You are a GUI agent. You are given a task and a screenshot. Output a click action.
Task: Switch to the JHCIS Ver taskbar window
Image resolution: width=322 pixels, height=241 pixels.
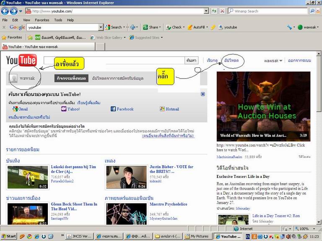(80, 236)
